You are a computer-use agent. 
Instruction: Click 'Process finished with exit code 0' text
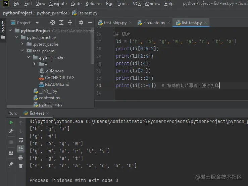click(x=74, y=180)
